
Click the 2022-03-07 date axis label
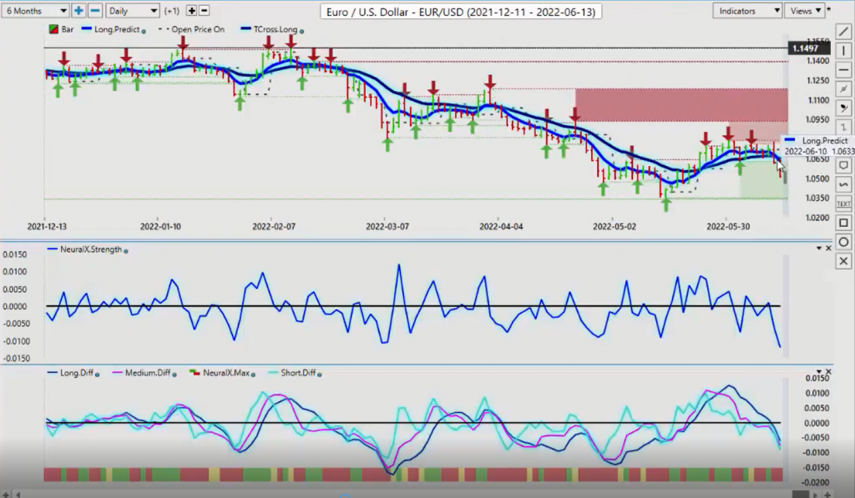pyautogui.click(x=387, y=227)
